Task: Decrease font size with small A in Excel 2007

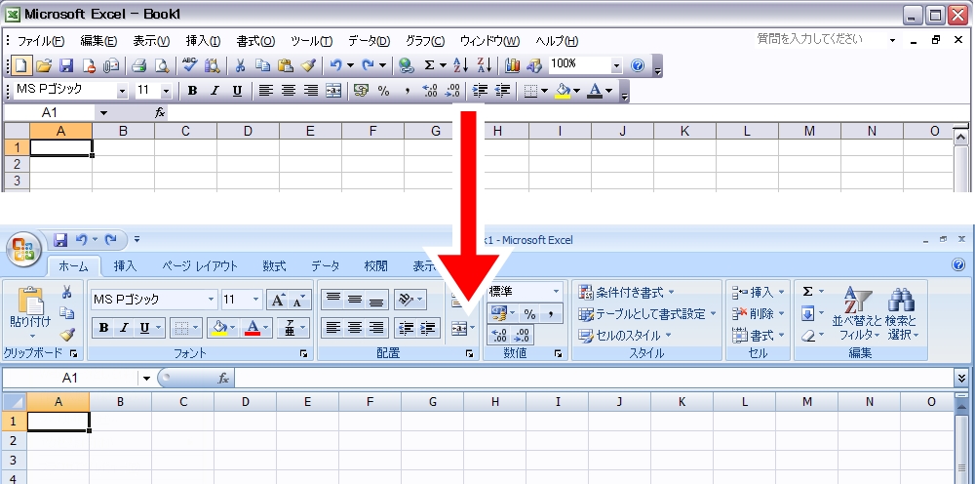Action: pos(299,300)
